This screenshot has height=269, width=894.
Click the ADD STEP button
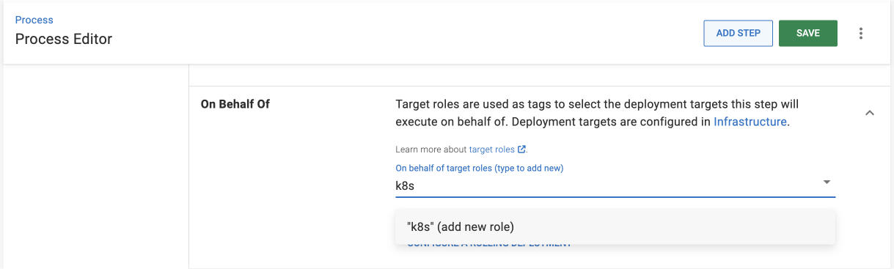point(738,33)
